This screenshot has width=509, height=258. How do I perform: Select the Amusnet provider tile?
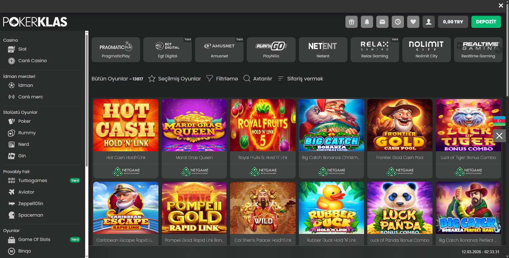click(x=219, y=50)
